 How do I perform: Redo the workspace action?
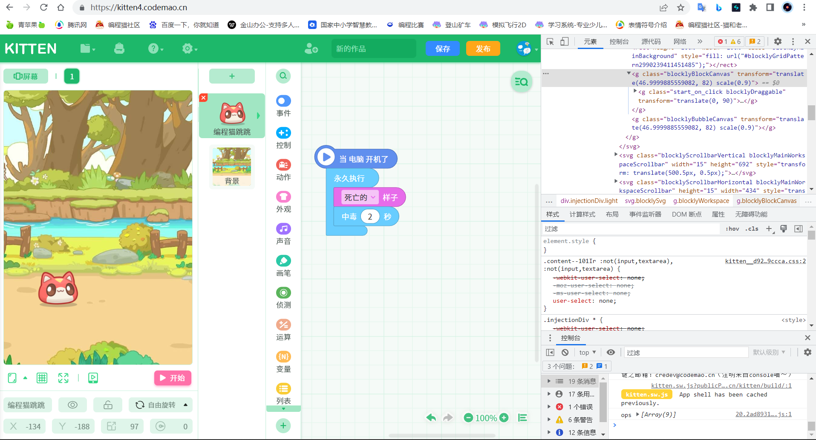pos(447,418)
